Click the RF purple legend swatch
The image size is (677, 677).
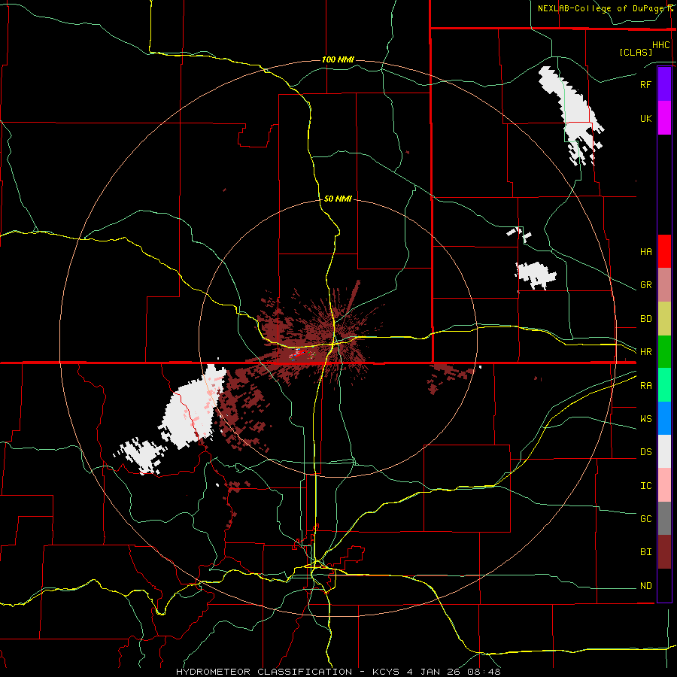pos(664,84)
